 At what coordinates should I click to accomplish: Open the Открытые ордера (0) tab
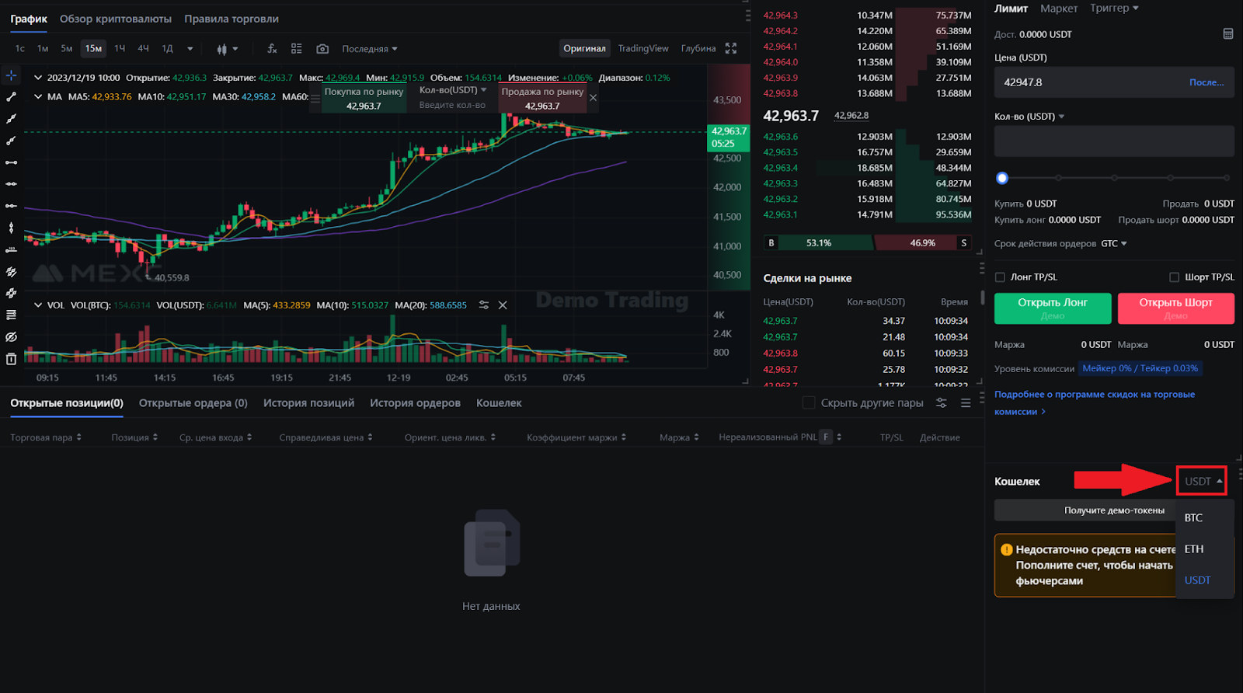193,402
